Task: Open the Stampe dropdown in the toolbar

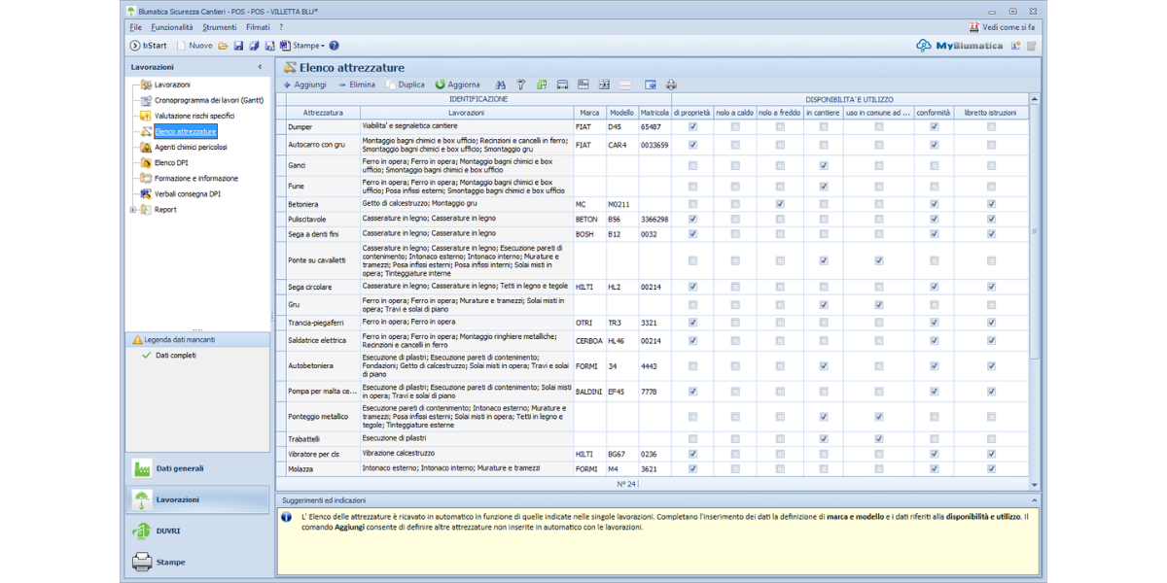Action: pos(308,46)
